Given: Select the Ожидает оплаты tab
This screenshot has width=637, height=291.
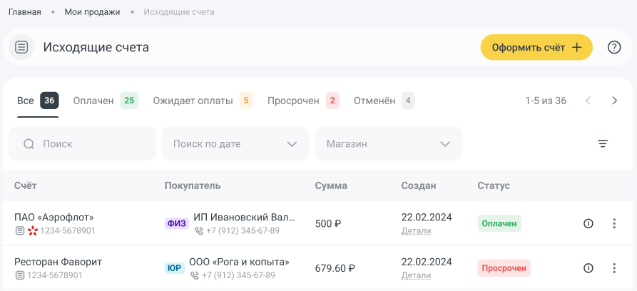Looking at the screenshot, I should 202,101.
